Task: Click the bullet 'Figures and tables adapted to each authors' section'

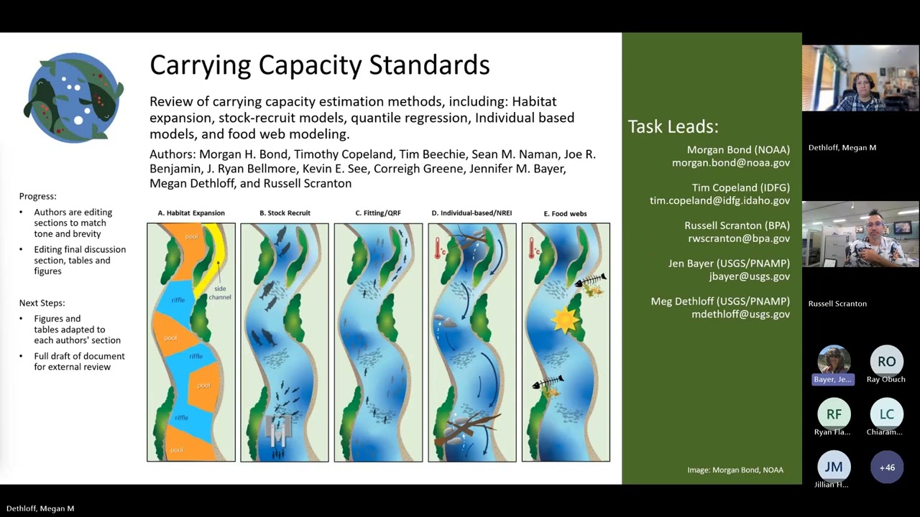Action: [77, 330]
